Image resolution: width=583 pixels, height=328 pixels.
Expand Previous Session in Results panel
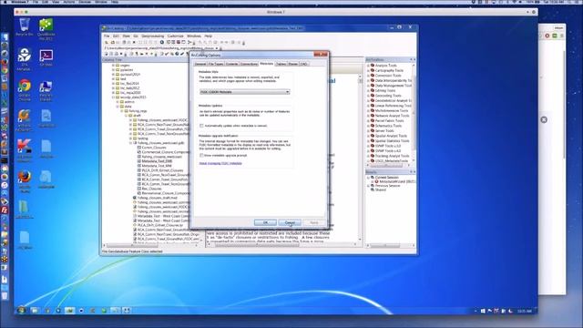click(368, 186)
